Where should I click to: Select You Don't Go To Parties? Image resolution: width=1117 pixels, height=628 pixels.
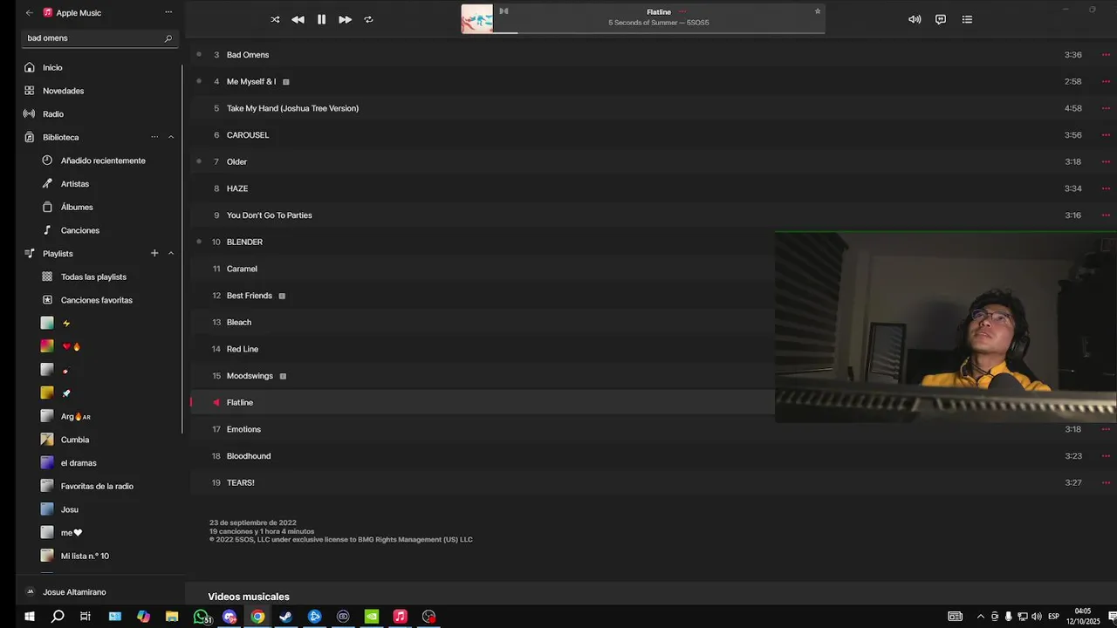pos(269,215)
